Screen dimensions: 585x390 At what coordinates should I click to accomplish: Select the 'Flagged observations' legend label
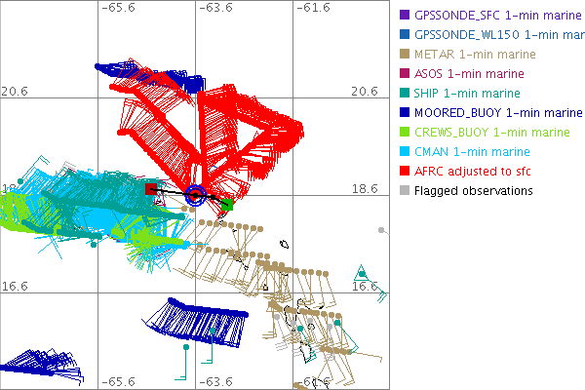(x=473, y=190)
